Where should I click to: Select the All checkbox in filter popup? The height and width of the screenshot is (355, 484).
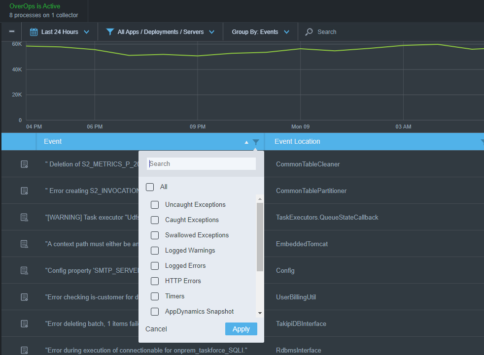(x=150, y=187)
